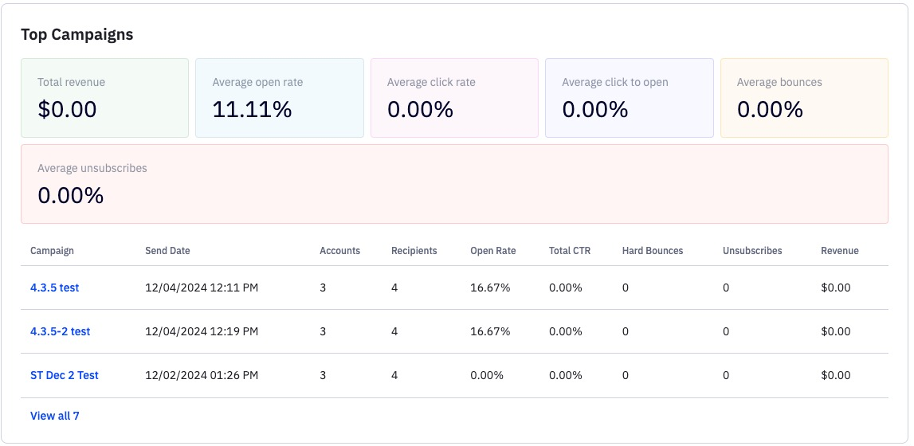Click the Campaign column header

pos(52,251)
